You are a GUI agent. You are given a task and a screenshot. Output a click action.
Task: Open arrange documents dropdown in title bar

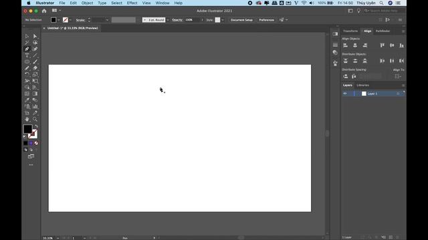point(56,11)
